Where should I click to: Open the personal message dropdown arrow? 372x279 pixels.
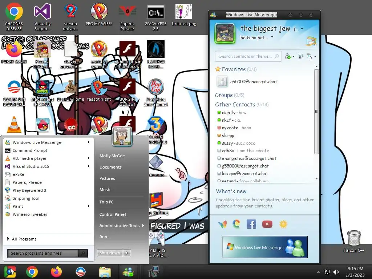coord(272,37)
